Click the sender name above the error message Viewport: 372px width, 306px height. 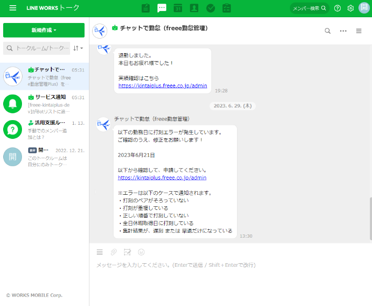(152, 119)
